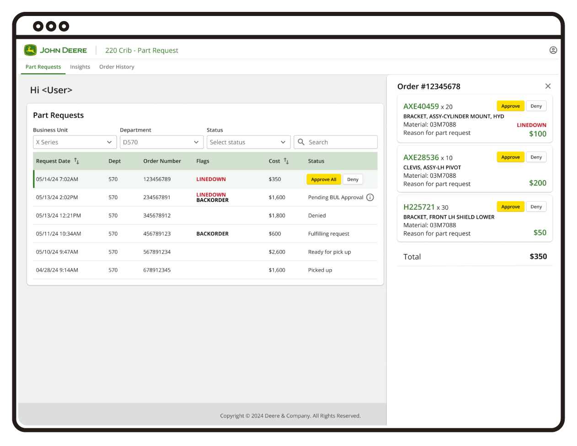Click the Status column header
Screen dimensions: 577x446
click(x=316, y=161)
